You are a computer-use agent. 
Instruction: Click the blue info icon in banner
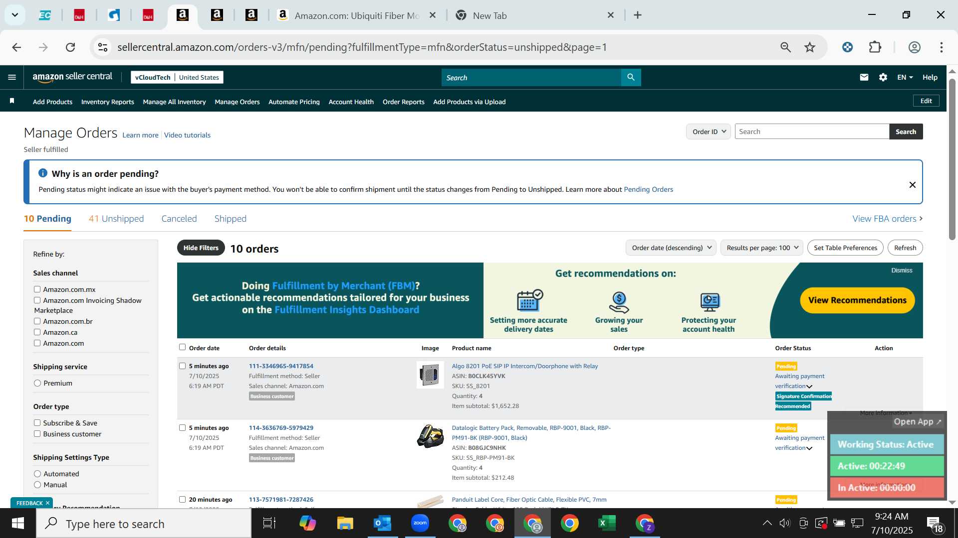pos(43,173)
